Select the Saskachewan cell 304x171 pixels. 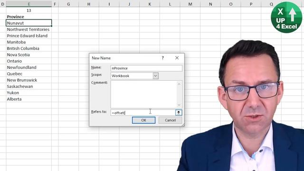[28, 86]
